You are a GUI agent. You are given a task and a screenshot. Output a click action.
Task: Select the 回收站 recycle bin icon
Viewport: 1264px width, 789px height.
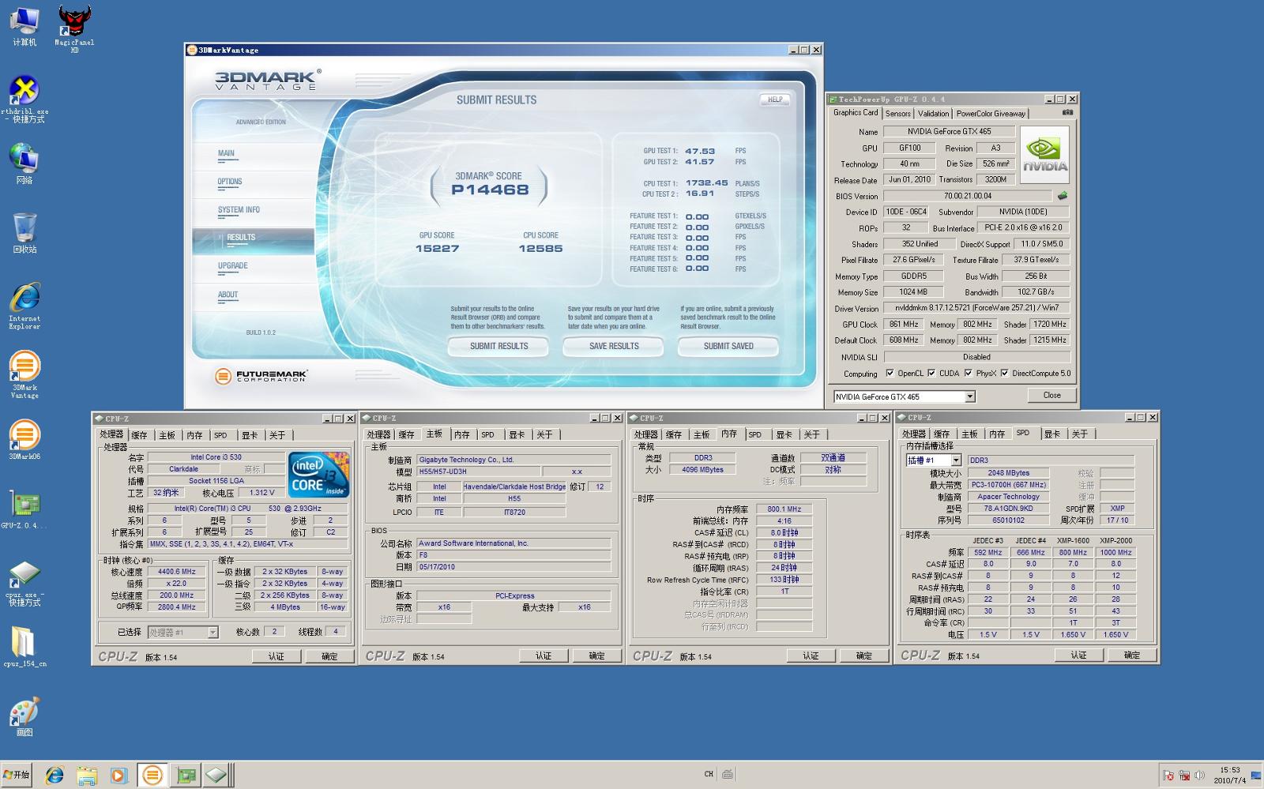pyautogui.click(x=24, y=232)
